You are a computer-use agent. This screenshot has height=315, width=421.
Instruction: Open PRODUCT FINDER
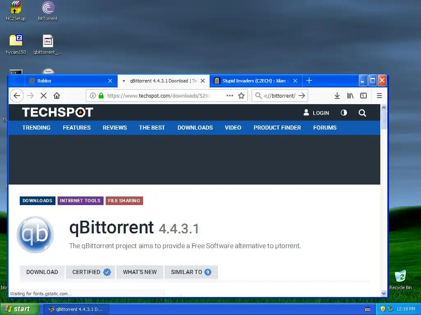[x=277, y=128]
